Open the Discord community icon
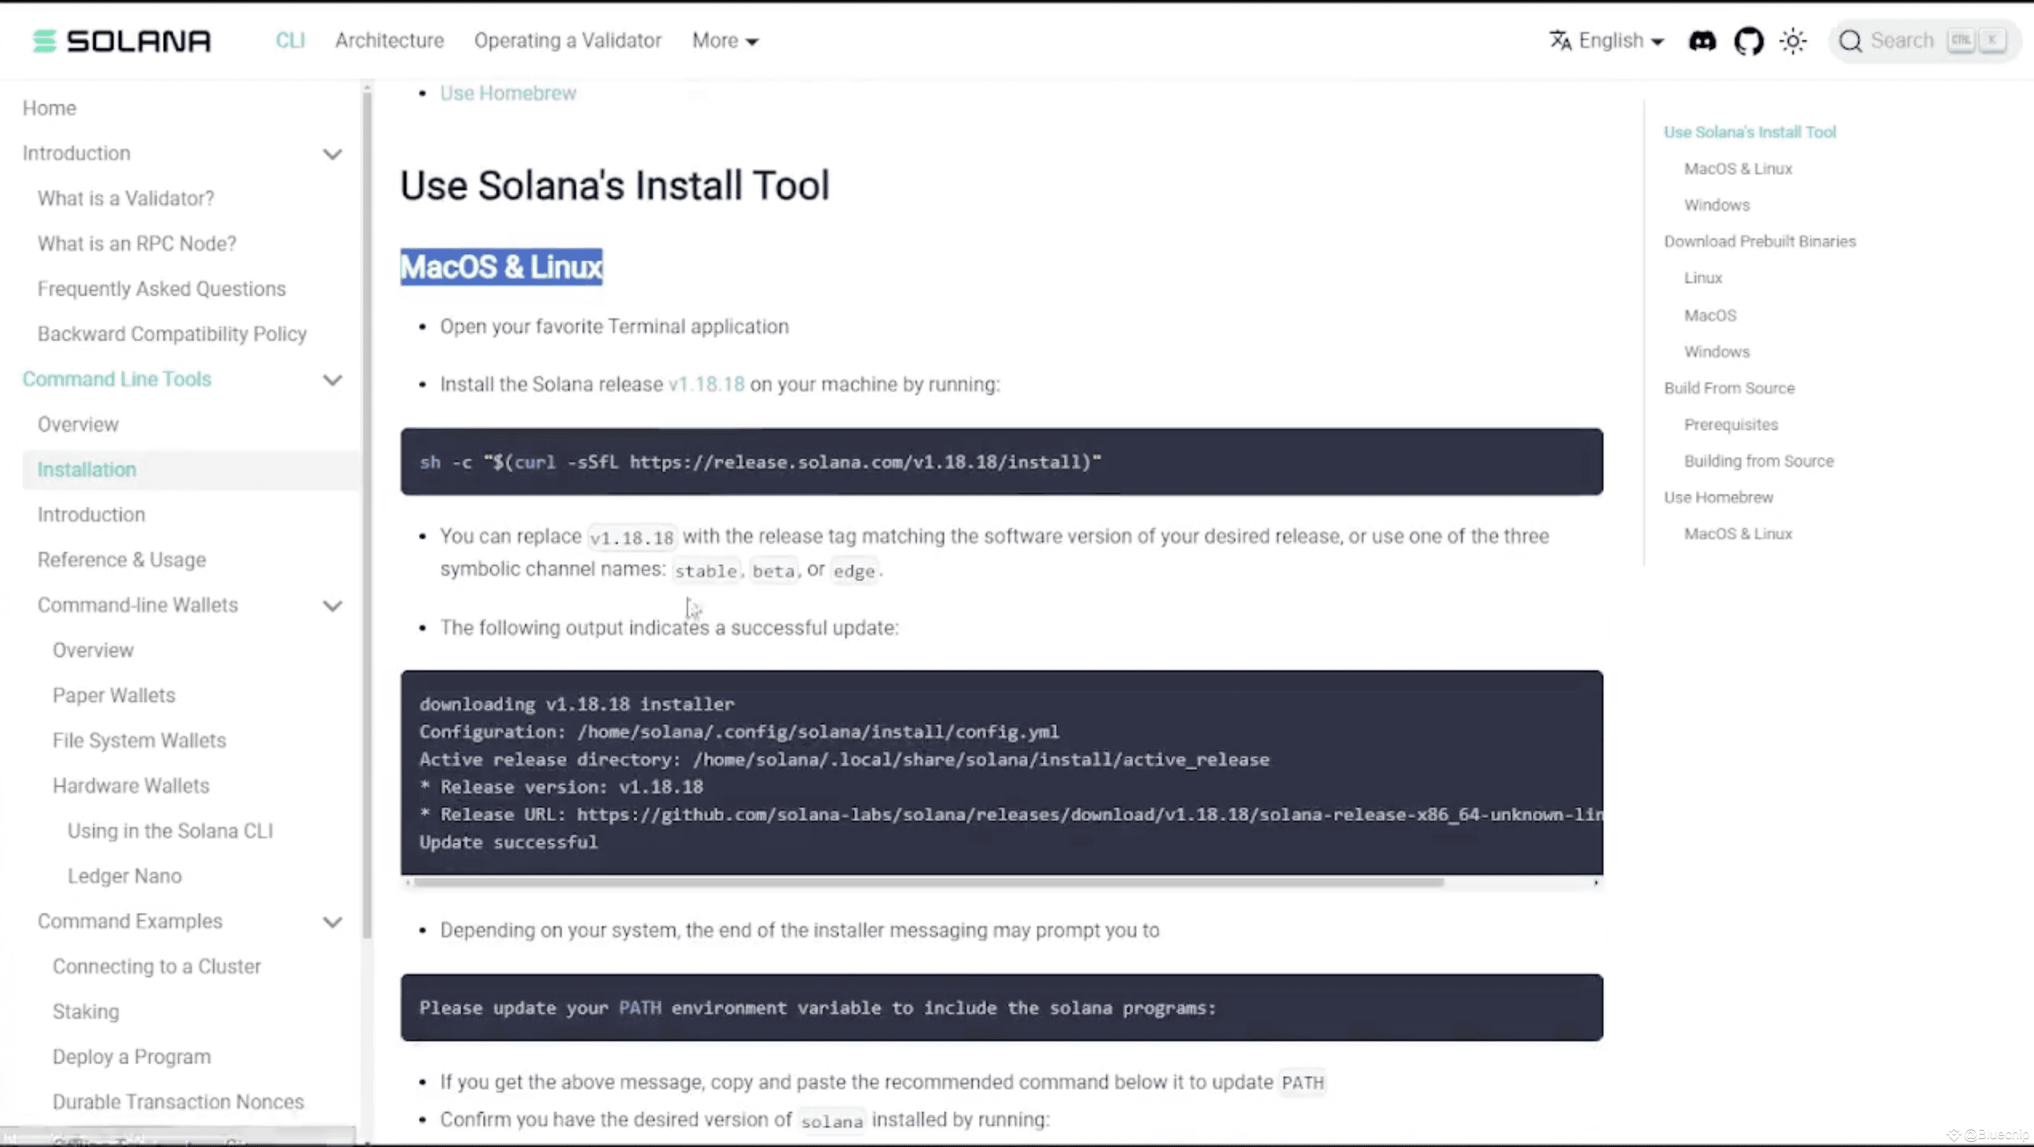Viewport: 2034px width, 1147px height. click(x=1703, y=40)
